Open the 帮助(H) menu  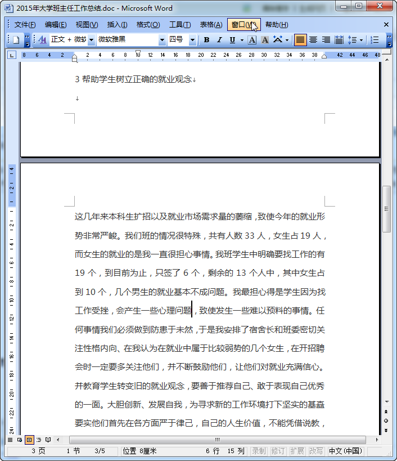[277, 25]
